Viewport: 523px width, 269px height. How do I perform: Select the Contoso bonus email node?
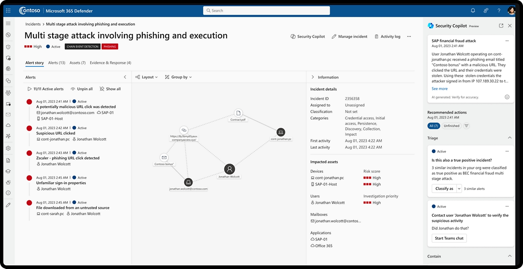[164, 158]
